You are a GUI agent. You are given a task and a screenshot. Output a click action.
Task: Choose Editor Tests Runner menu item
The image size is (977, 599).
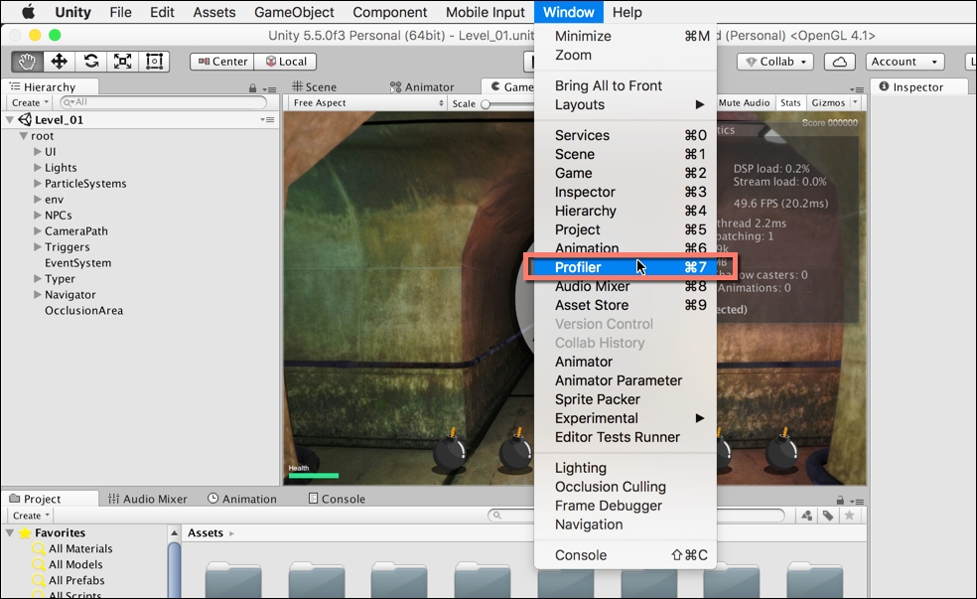(625, 437)
